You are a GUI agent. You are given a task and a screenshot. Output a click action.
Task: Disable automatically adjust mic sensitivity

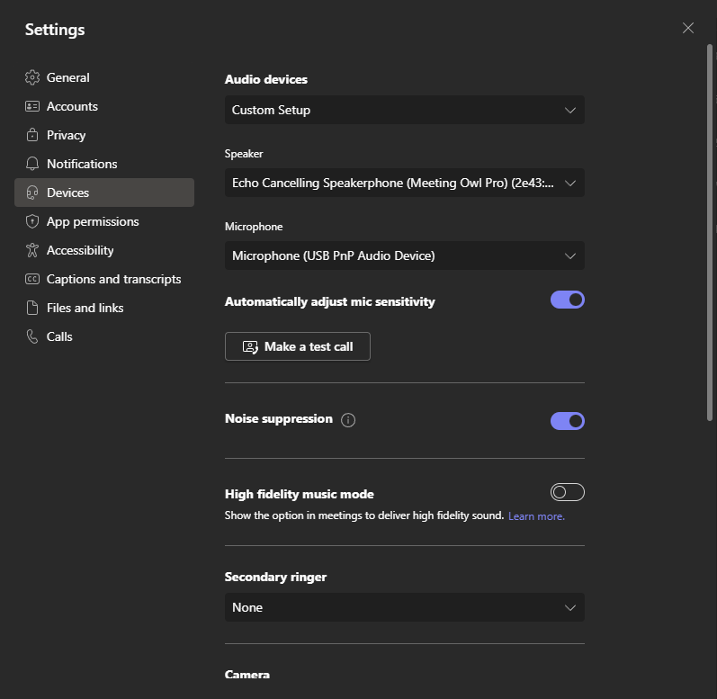[568, 300]
